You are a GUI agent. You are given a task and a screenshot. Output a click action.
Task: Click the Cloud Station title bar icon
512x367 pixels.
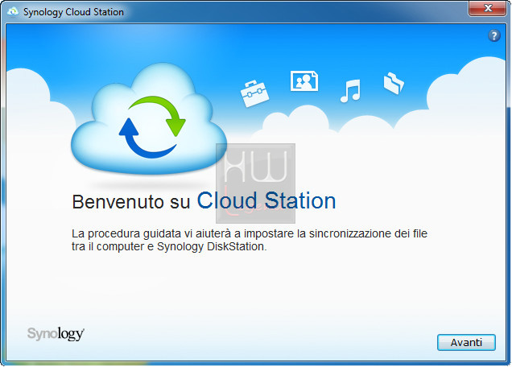coord(13,11)
